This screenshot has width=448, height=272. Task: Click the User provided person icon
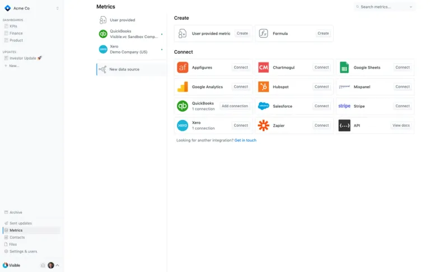pos(103,20)
